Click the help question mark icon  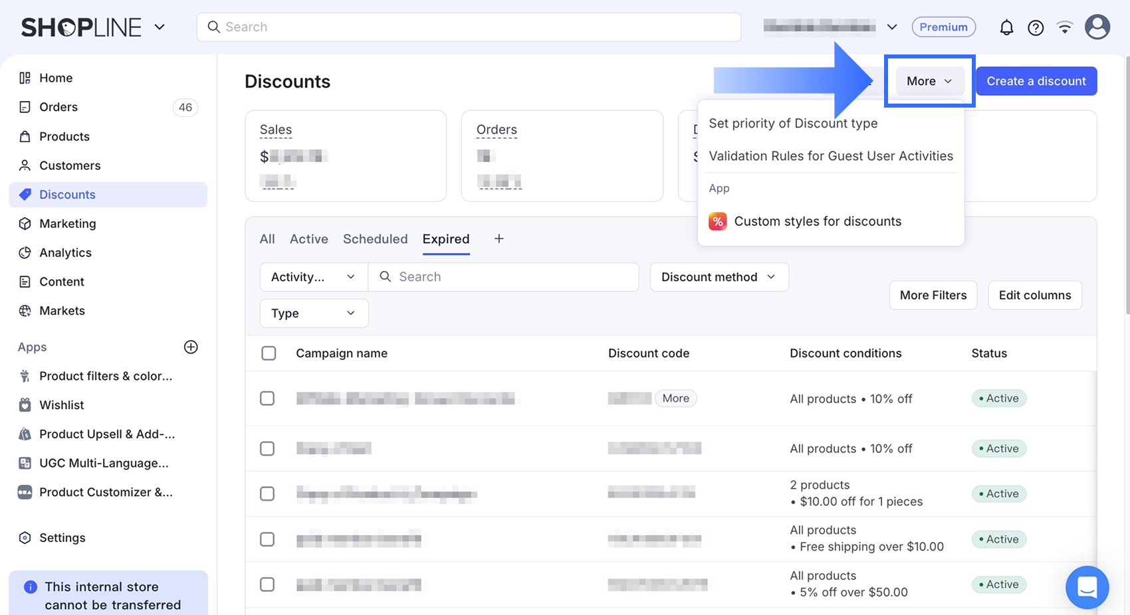tap(1036, 27)
